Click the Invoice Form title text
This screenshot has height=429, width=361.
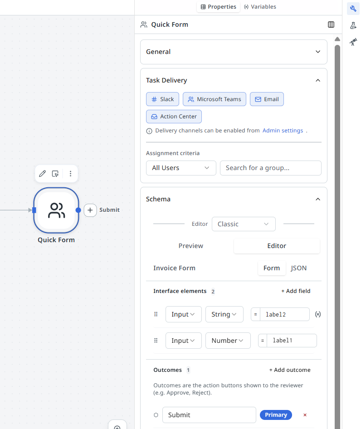point(174,268)
